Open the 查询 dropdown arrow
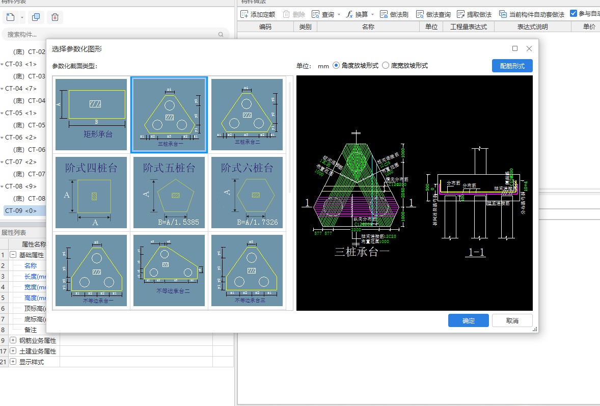The height and width of the screenshot is (406, 600). click(339, 15)
